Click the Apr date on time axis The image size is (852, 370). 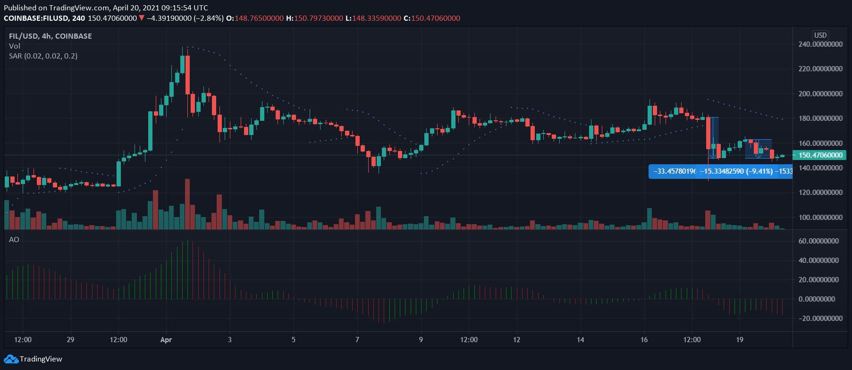(x=166, y=340)
